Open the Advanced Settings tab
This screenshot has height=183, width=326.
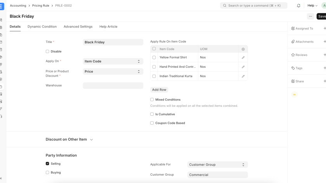coord(78,27)
